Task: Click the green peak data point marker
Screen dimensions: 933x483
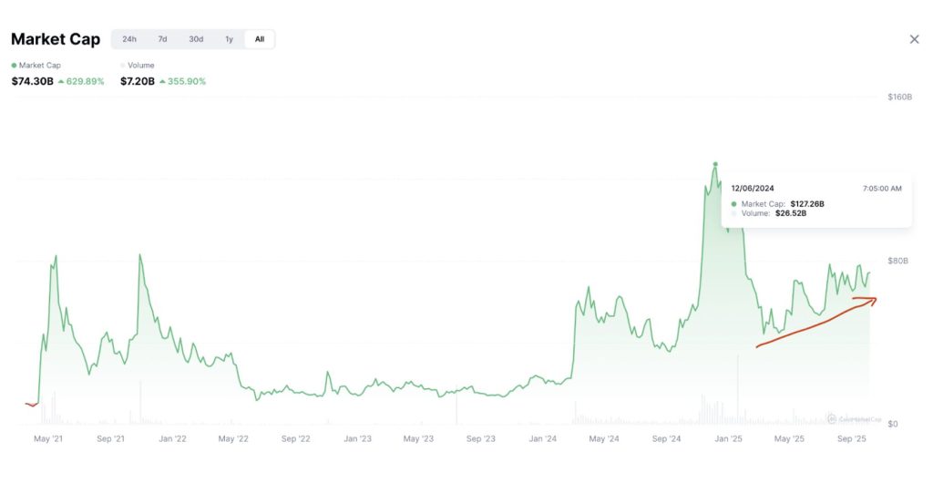Action: (x=715, y=164)
